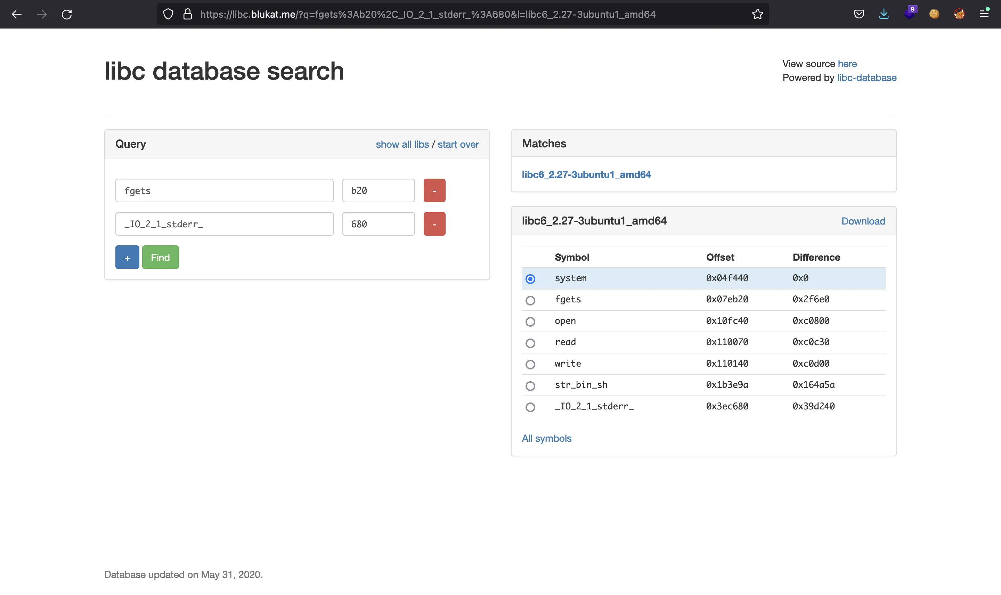The height and width of the screenshot is (595, 1001).
Task: Select the write symbol radio button
Action: (530, 365)
